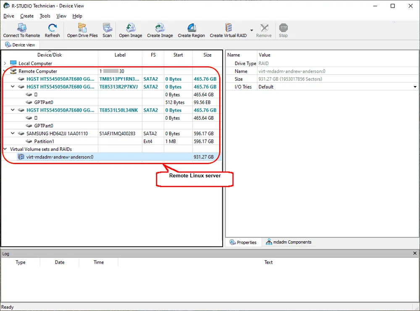The height and width of the screenshot is (311, 420).
Task: Click the 931.27 GB size cell in device list
Action: coord(207,157)
